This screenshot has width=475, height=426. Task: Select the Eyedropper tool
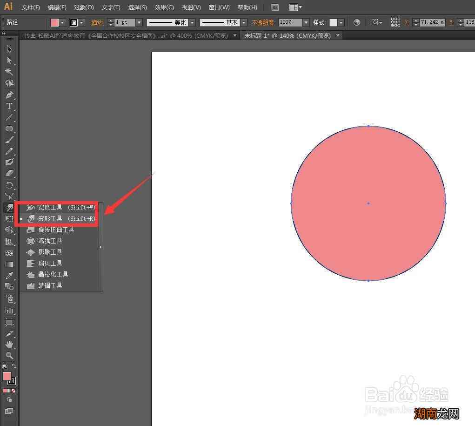coord(9,276)
